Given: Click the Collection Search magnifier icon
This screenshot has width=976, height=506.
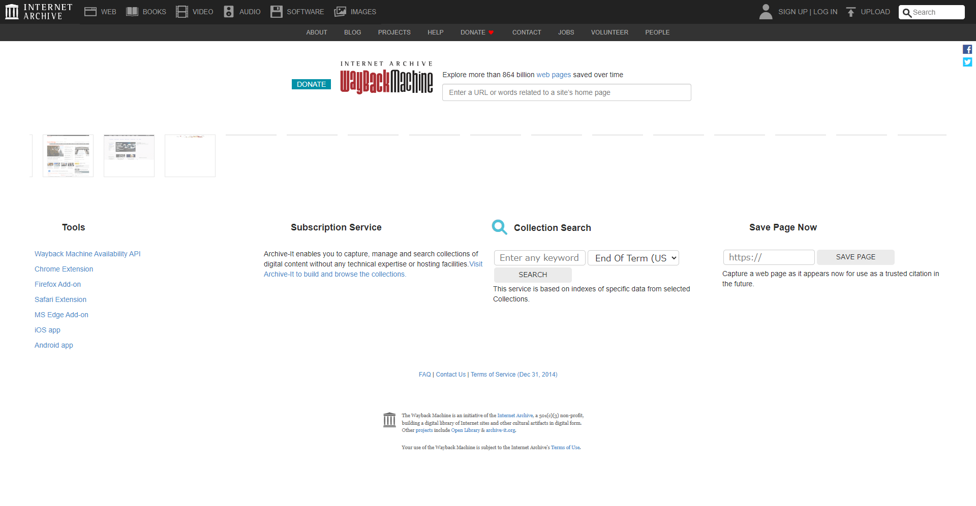Looking at the screenshot, I should [499, 227].
